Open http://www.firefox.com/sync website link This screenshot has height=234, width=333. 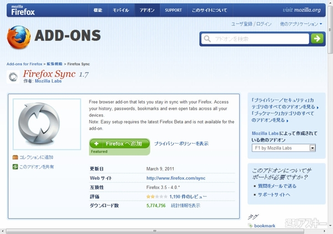(176, 178)
